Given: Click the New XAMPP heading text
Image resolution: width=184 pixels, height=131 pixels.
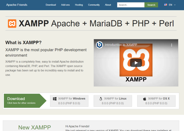Looking at the screenshot, I should coord(35,127).
